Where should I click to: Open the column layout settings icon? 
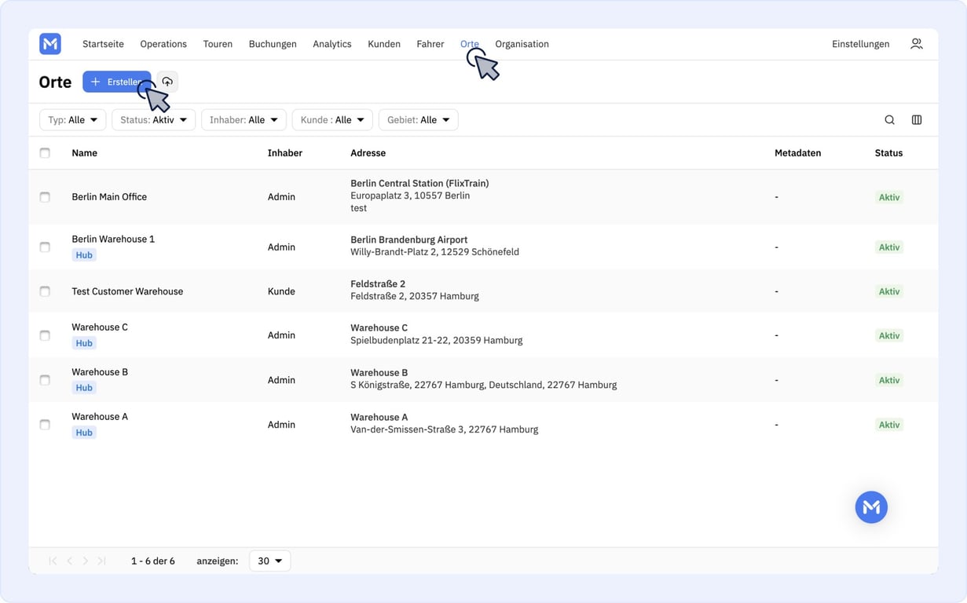pos(917,120)
